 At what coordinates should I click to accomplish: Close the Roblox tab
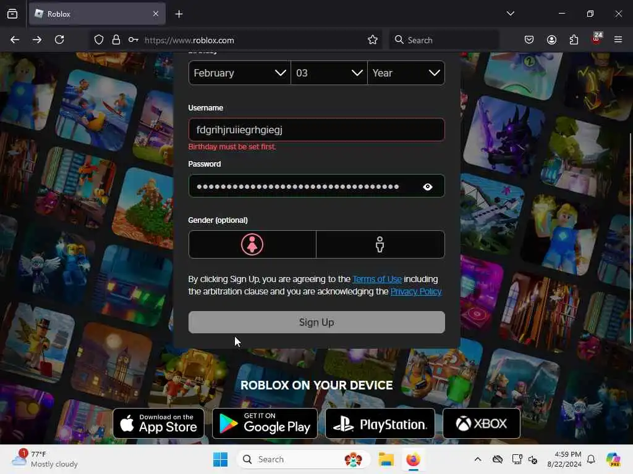tap(156, 14)
